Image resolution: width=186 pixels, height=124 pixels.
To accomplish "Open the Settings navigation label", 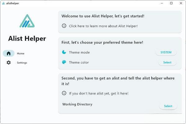I will [x=22, y=63].
